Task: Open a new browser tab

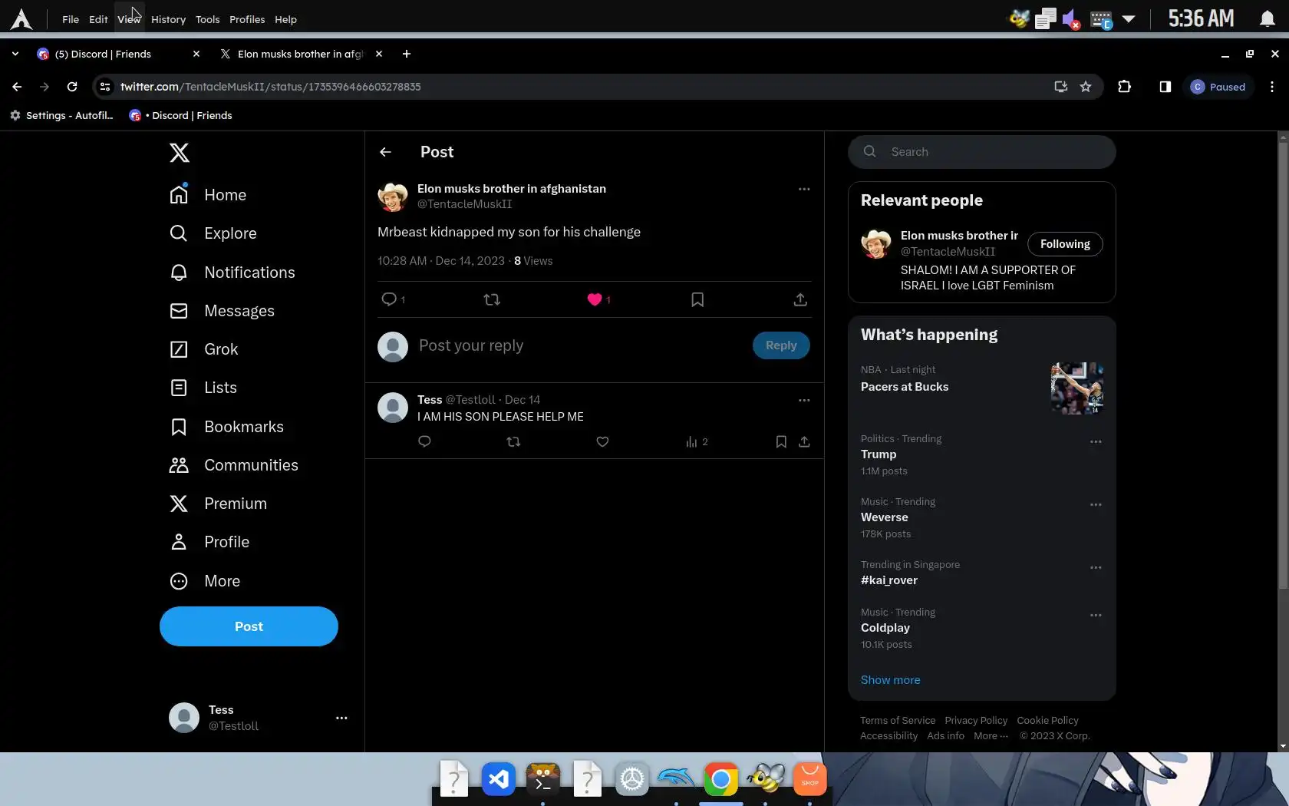Action: [407, 54]
